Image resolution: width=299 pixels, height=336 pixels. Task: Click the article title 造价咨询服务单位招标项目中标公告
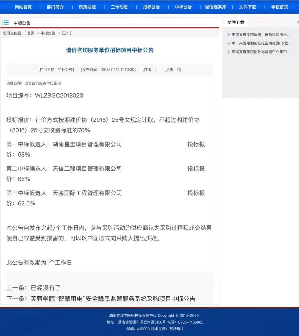(110, 50)
